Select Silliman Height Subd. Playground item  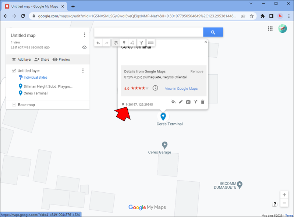46,86
